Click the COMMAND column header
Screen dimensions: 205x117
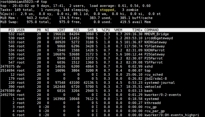pos(152,30)
